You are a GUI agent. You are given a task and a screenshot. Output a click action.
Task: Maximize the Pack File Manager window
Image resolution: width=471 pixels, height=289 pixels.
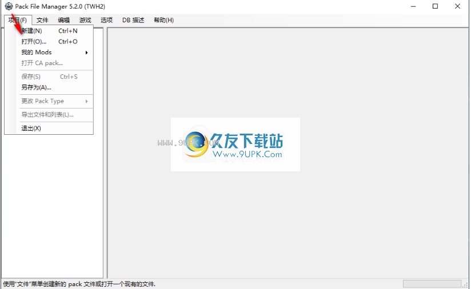click(x=435, y=6)
